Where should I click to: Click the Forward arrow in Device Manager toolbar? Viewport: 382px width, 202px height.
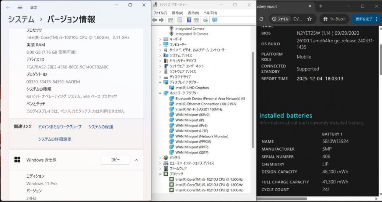161,20
